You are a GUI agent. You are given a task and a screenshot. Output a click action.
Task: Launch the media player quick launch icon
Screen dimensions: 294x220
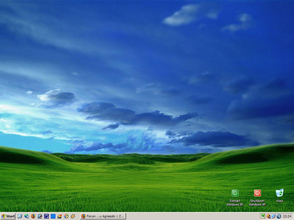pos(66,216)
